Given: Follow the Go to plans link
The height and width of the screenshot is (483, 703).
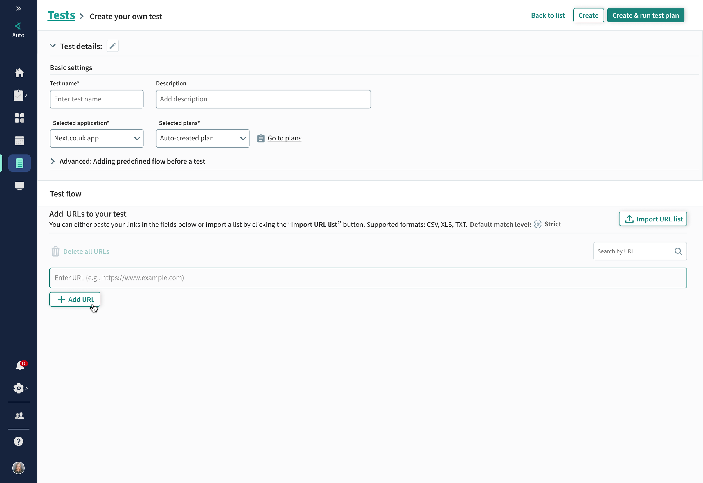Looking at the screenshot, I should tap(284, 138).
